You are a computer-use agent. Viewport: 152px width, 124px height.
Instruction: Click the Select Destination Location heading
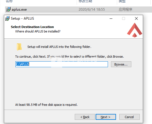pos(32,27)
